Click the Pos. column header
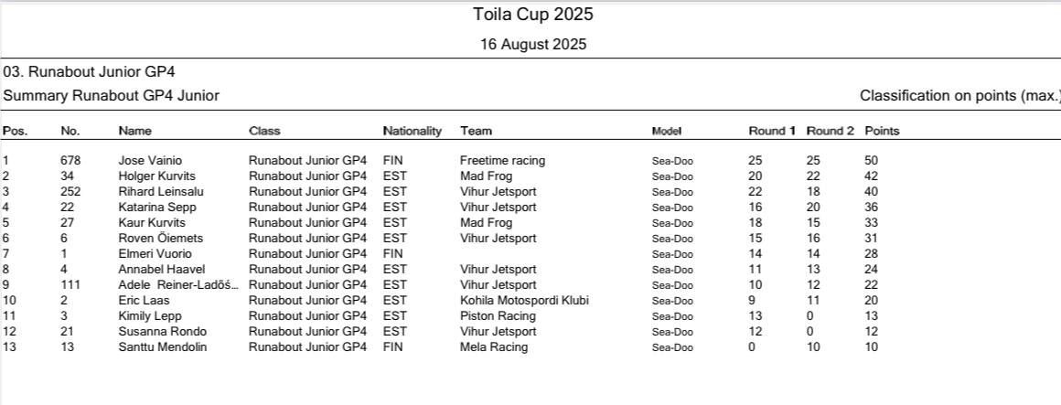The height and width of the screenshot is (405, 1061). click(x=16, y=131)
